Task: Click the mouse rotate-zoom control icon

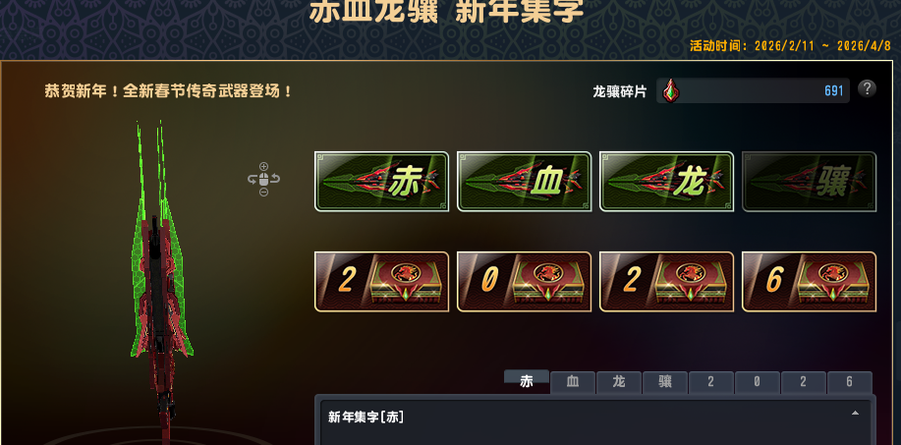Action: 263,180
